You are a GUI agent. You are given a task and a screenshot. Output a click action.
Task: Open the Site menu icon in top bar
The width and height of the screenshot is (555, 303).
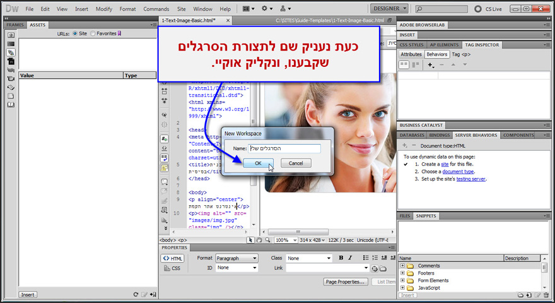(x=285, y=8)
